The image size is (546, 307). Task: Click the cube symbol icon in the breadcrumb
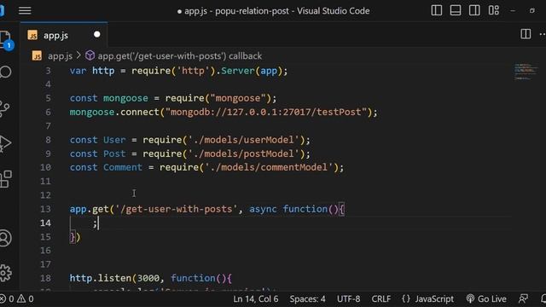click(90, 55)
